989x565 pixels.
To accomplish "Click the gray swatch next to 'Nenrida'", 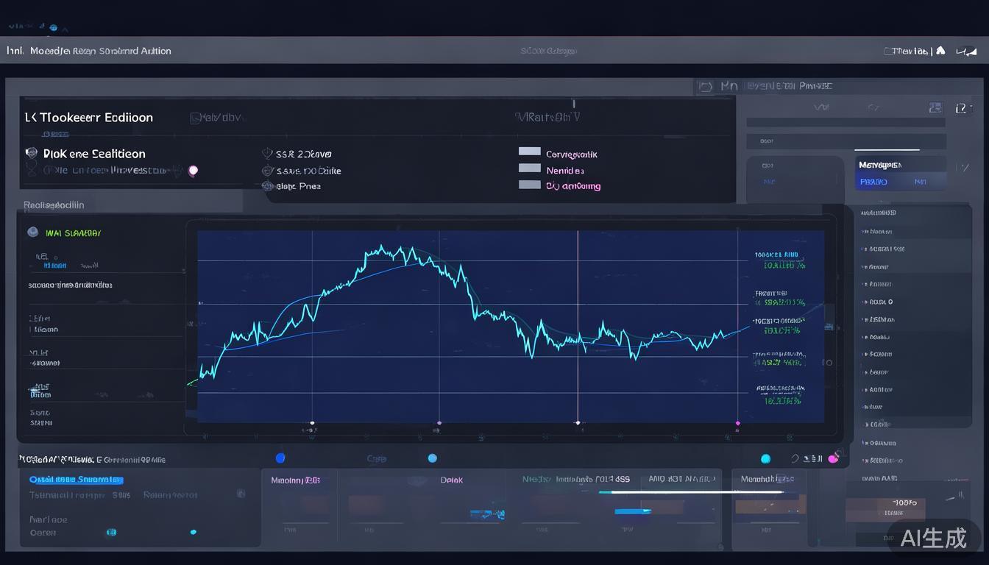I will 530,168.
